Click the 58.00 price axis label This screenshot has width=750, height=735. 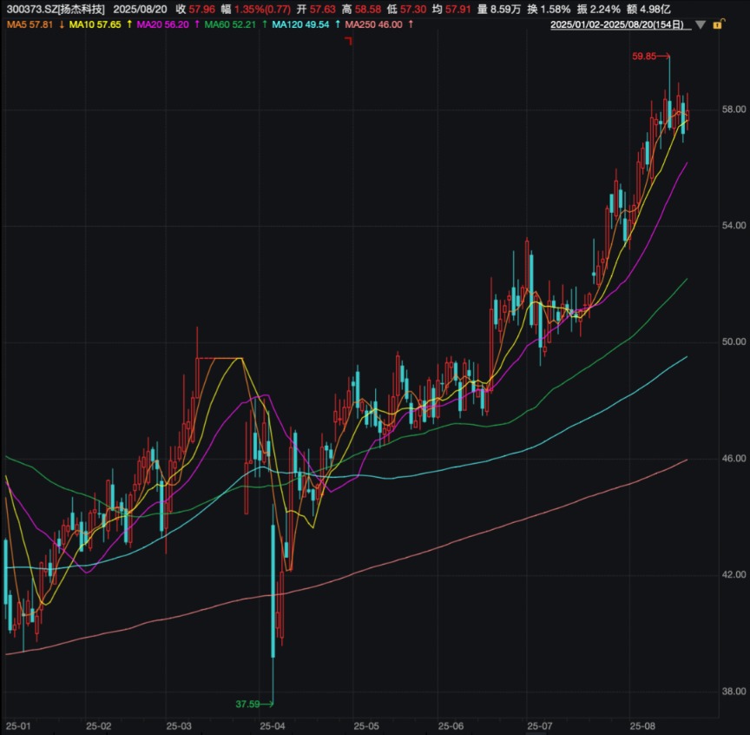point(734,109)
